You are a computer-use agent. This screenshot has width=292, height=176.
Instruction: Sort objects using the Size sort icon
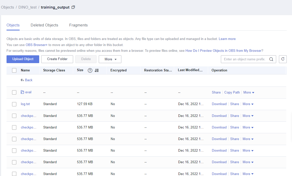click(97, 70)
